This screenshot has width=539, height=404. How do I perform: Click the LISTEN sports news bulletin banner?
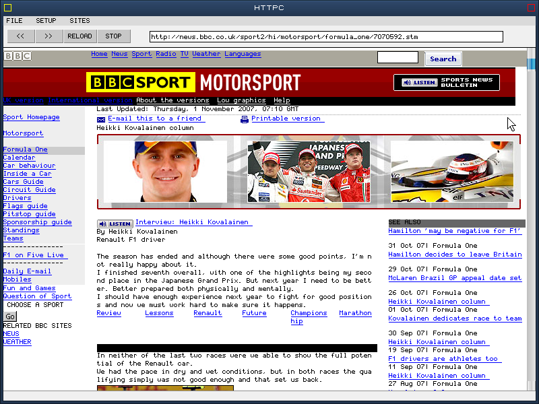447,82
